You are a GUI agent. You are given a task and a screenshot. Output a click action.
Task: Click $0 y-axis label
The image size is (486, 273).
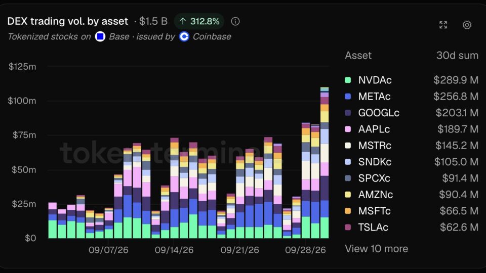point(30,238)
